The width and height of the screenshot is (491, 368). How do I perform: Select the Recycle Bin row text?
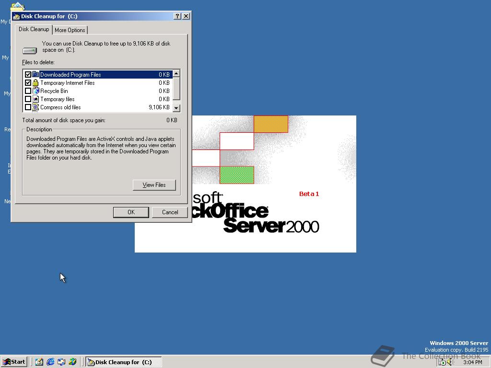click(x=54, y=91)
